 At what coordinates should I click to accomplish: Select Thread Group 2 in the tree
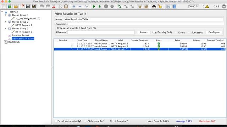tap(20, 22)
